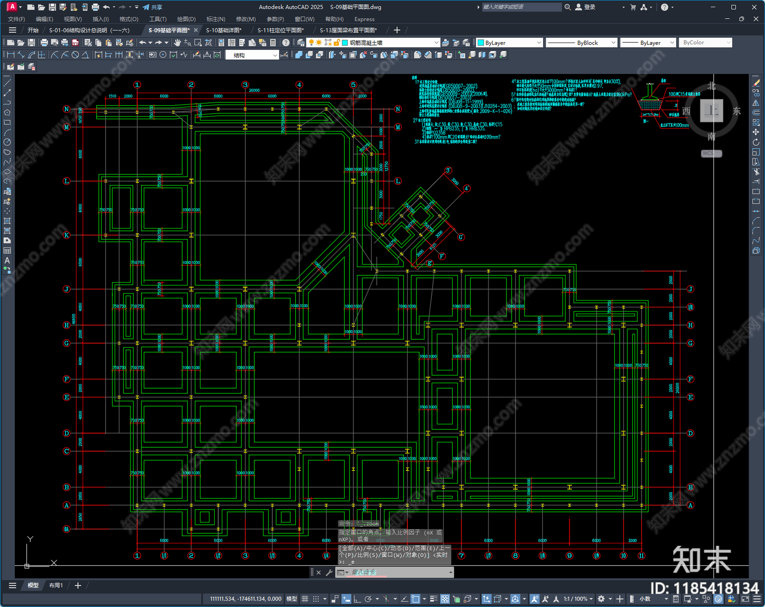
Task: Select the Pan hand tool
Action: point(177,43)
